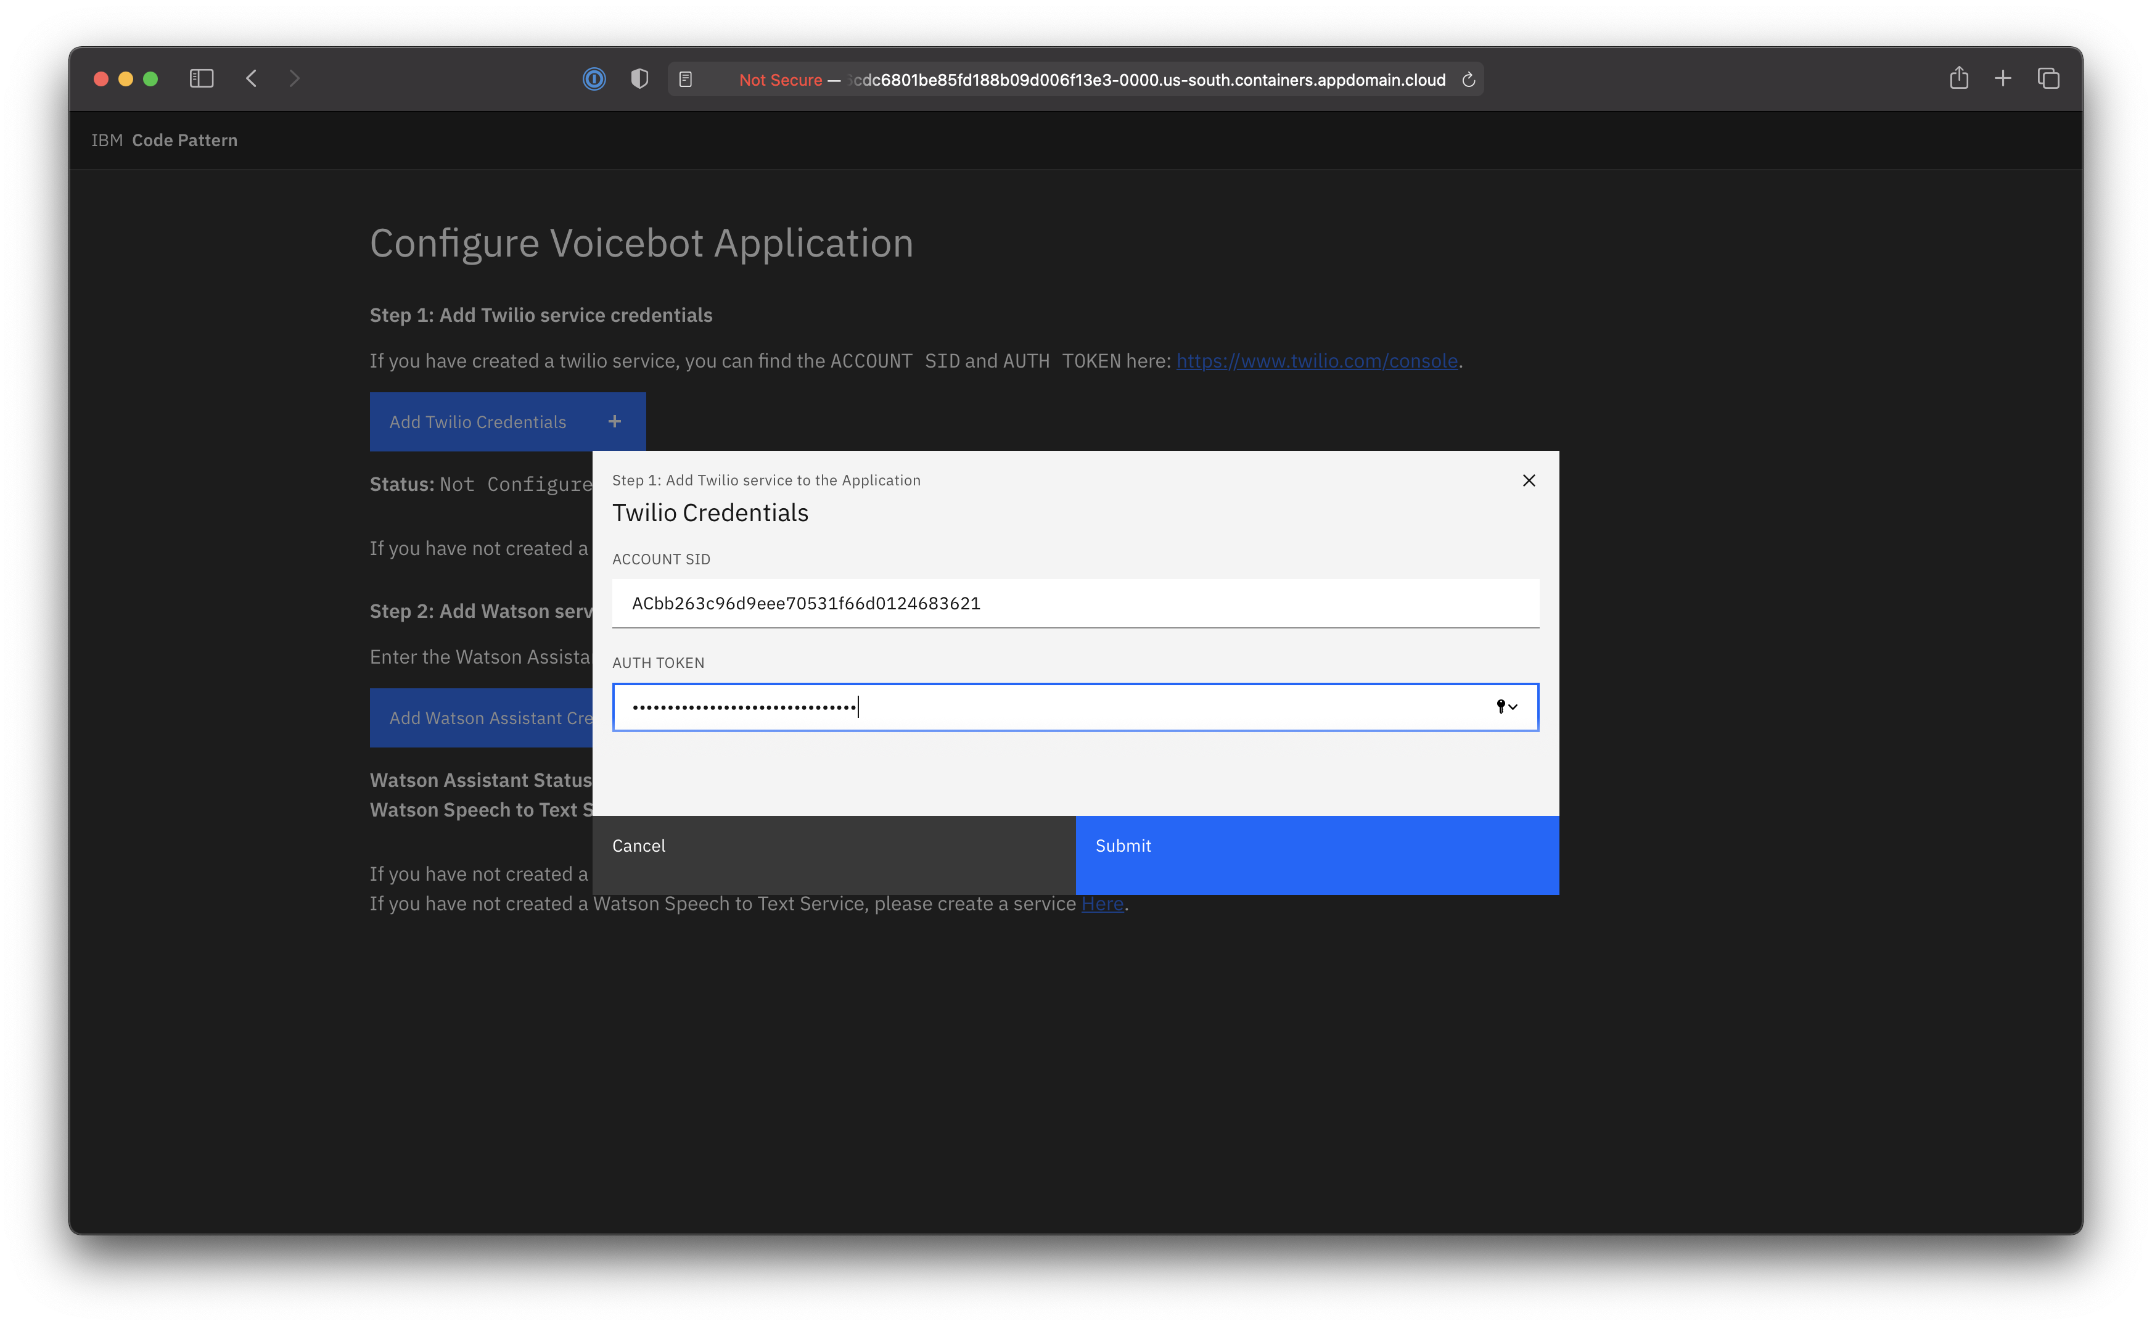The height and width of the screenshot is (1326, 2152).
Task: Click the IBM Code Pattern header
Action: [165, 141]
